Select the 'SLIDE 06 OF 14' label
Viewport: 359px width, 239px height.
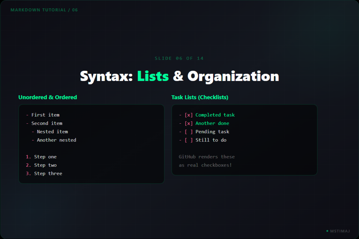179,59
